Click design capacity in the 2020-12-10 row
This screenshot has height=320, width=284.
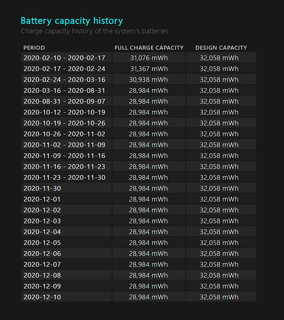[219, 297]
